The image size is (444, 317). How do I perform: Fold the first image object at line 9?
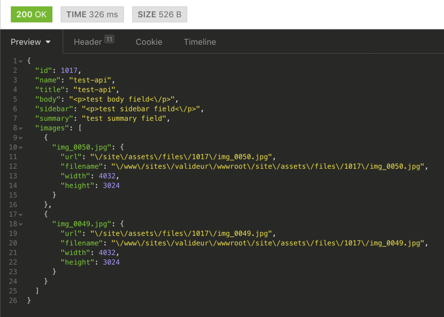point(20,138)
